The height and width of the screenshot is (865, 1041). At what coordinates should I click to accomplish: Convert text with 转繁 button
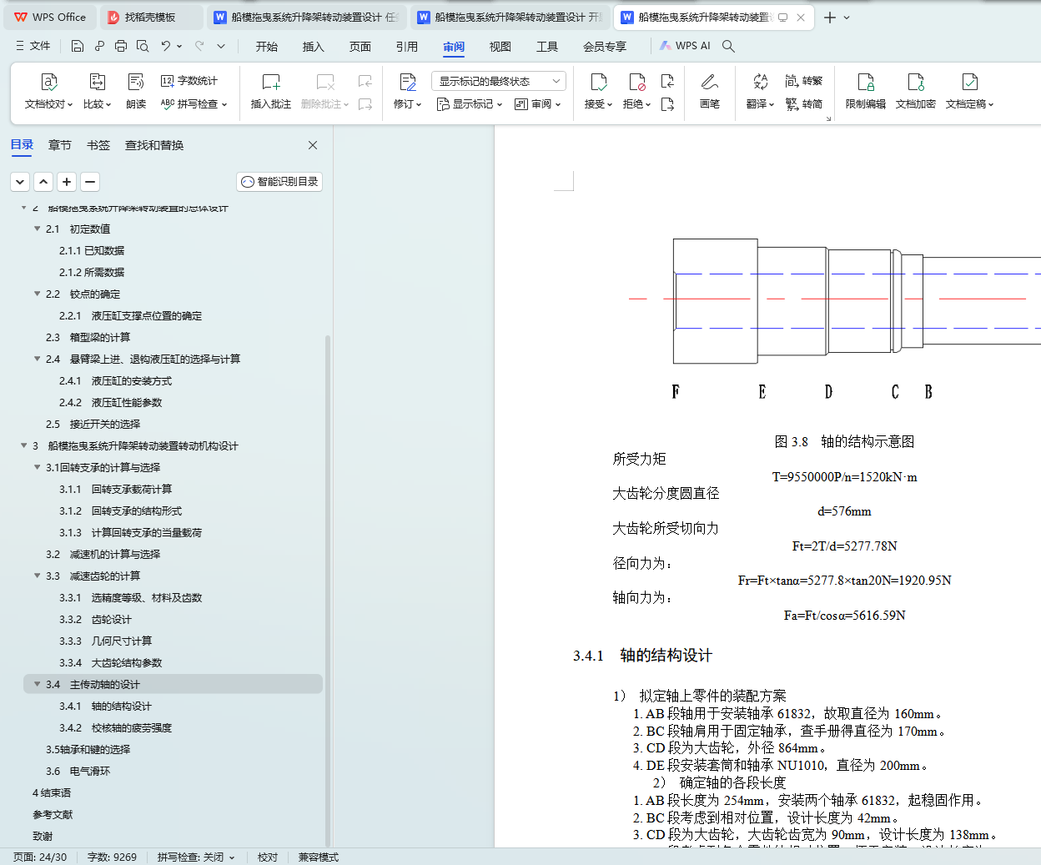803,81
